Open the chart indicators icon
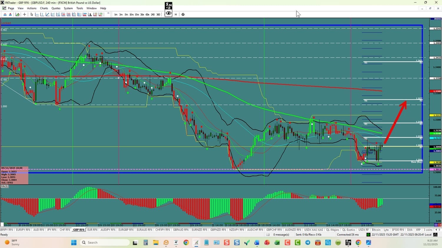 tap(18, 14)
